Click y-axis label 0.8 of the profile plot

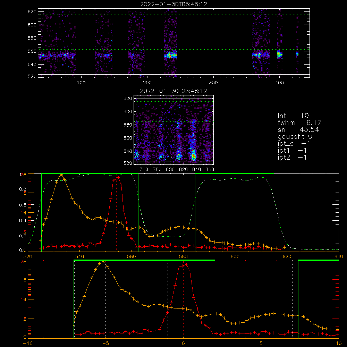[23, 189]
